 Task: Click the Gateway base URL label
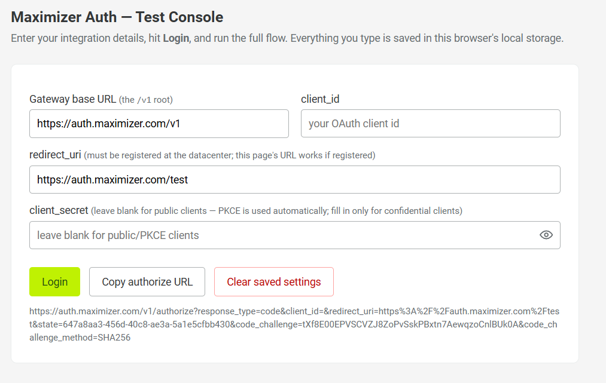(72, 99)
